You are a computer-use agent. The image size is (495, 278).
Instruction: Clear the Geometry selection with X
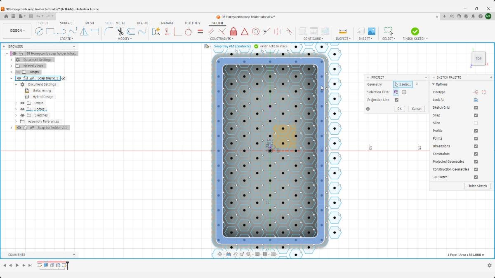coord(417,84)
